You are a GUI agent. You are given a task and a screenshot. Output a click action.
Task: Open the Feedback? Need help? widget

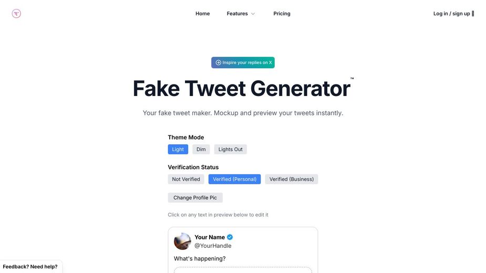click(x=30, y=267)
